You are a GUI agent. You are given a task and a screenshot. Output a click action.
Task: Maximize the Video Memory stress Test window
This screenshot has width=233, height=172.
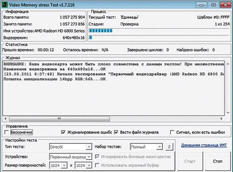(213, 5)
